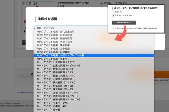Image resolution: width=169 pixels, height=112 pixels.
Task: Choose カタログギフト専用：婚礼引出物用
Action: point(55,32)
